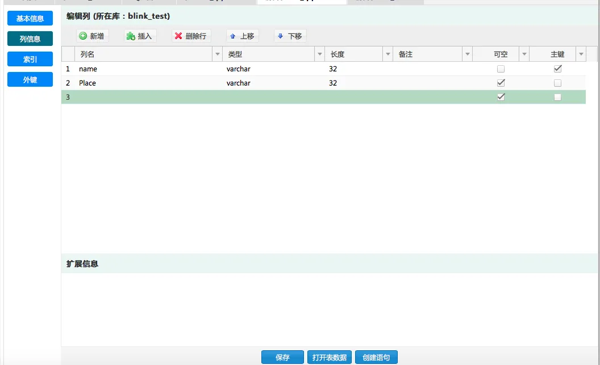Screen dimensions: 600x365
Task: Check primary key for the Place row
Action: tap(557, 83)
